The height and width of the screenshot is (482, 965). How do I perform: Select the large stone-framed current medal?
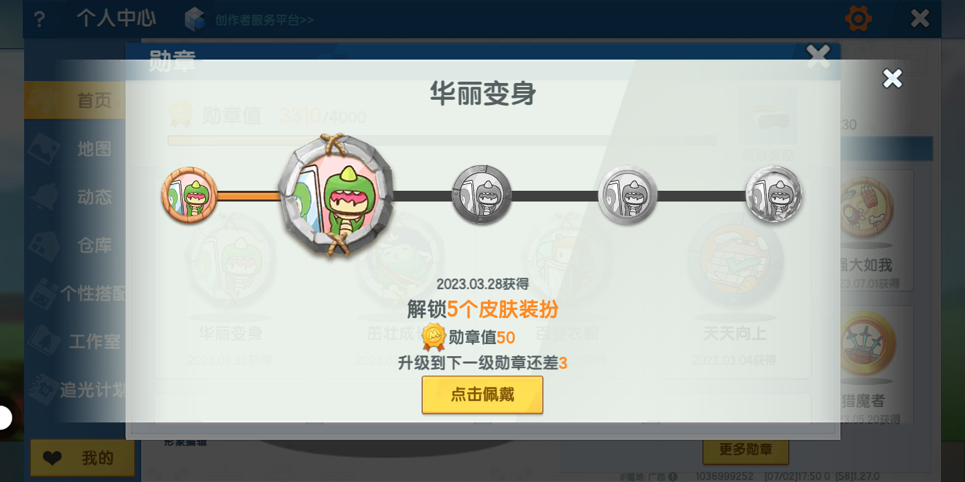coord(336,195)
